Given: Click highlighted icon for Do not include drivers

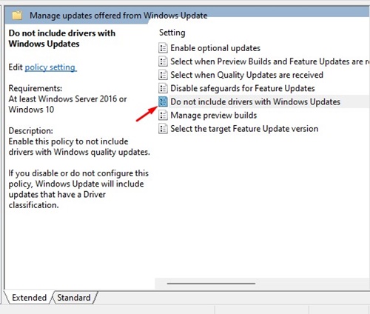Looking at the screenshot, I should 163,101.
